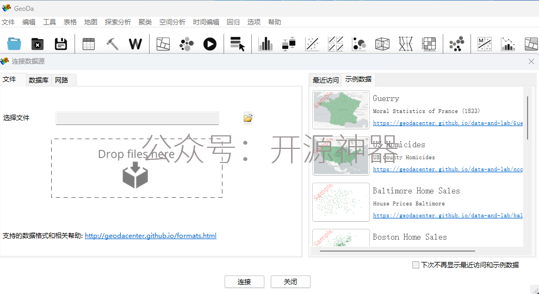
Task: Switch to the 网络 tab
Action: (64, 80)
